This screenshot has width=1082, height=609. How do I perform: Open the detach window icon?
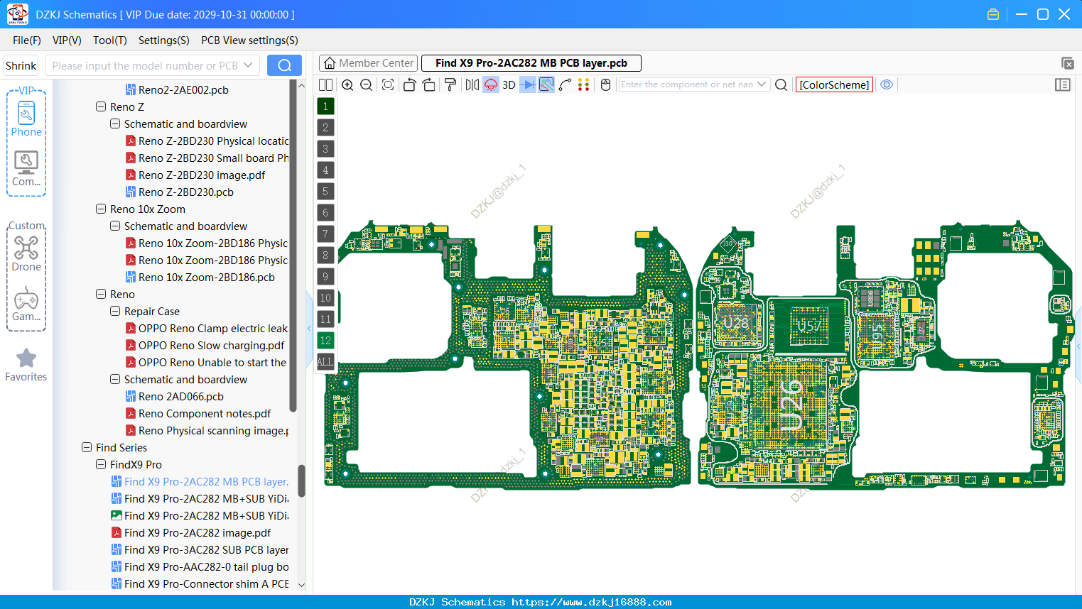(1067, 63)
